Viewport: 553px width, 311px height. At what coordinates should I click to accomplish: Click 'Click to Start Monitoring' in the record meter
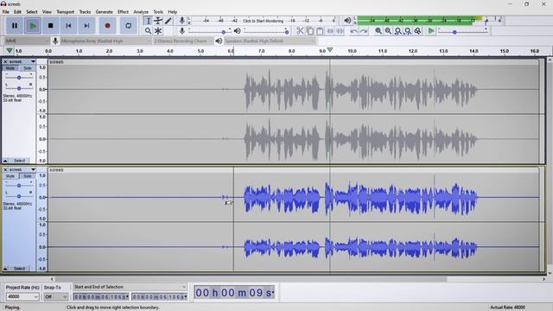tap(263, 21)
